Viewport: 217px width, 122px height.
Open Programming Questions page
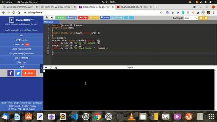click(21, 53)
